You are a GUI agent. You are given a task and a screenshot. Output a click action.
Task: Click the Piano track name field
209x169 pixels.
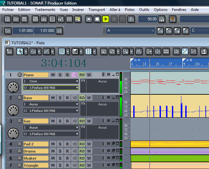coord(36,75)
